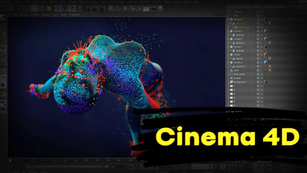
Task: Open the viewport Panel menu
Action: pyautogui.click(x=63, y=14)
